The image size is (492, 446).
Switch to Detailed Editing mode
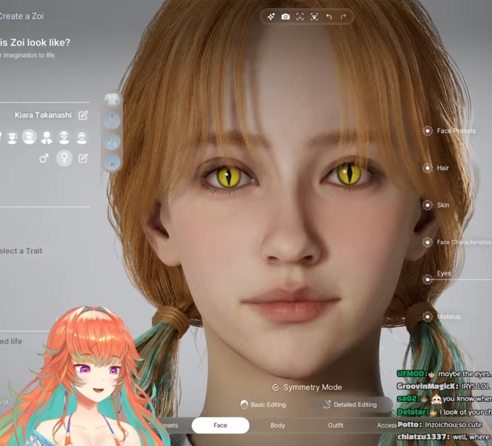coord(350,405)
